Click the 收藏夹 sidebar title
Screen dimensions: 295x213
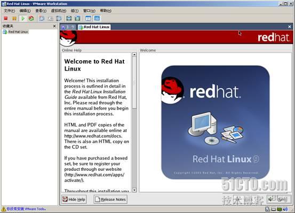[x=7, y=26]
